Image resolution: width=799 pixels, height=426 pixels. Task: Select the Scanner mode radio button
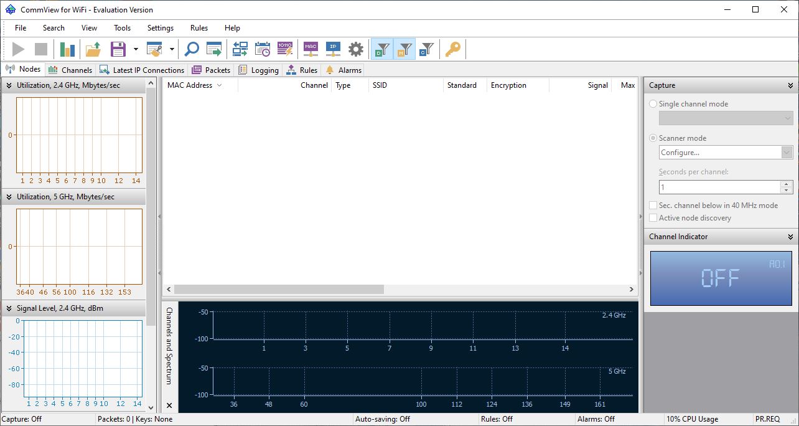tap(653, 138)
